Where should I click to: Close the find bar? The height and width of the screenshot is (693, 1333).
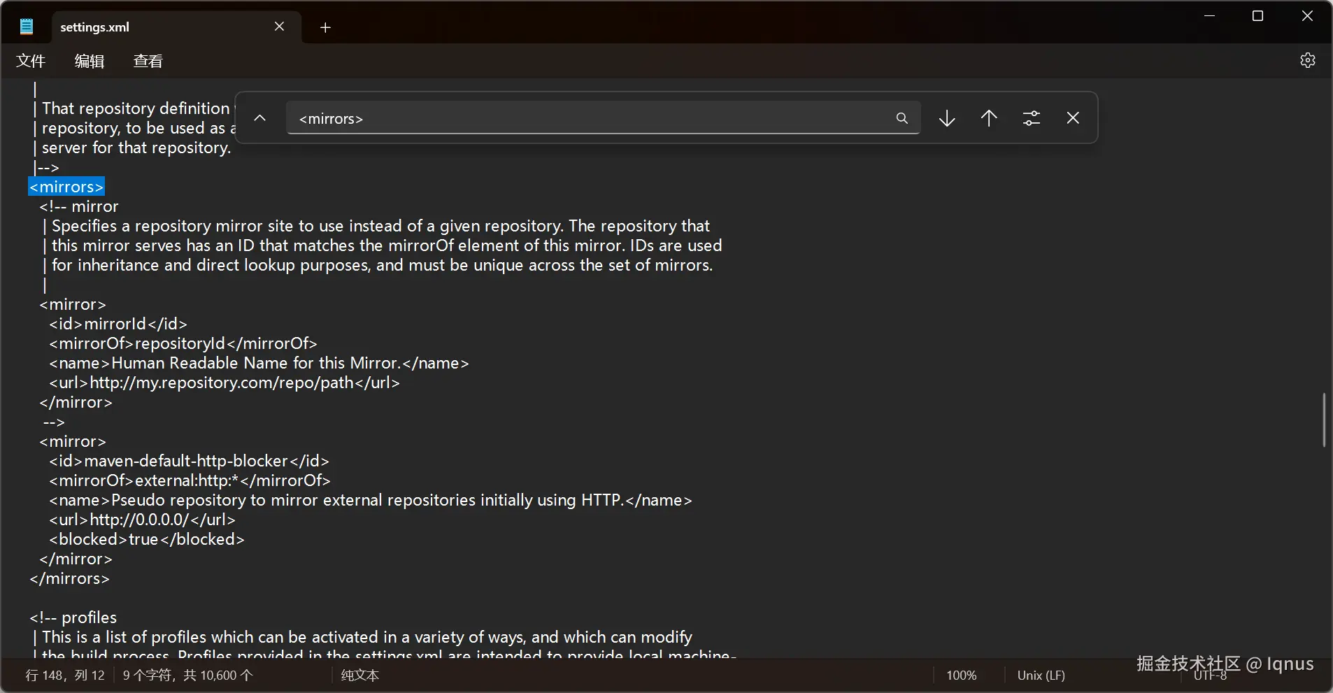pyautogui.click(x=1073, y=118)
